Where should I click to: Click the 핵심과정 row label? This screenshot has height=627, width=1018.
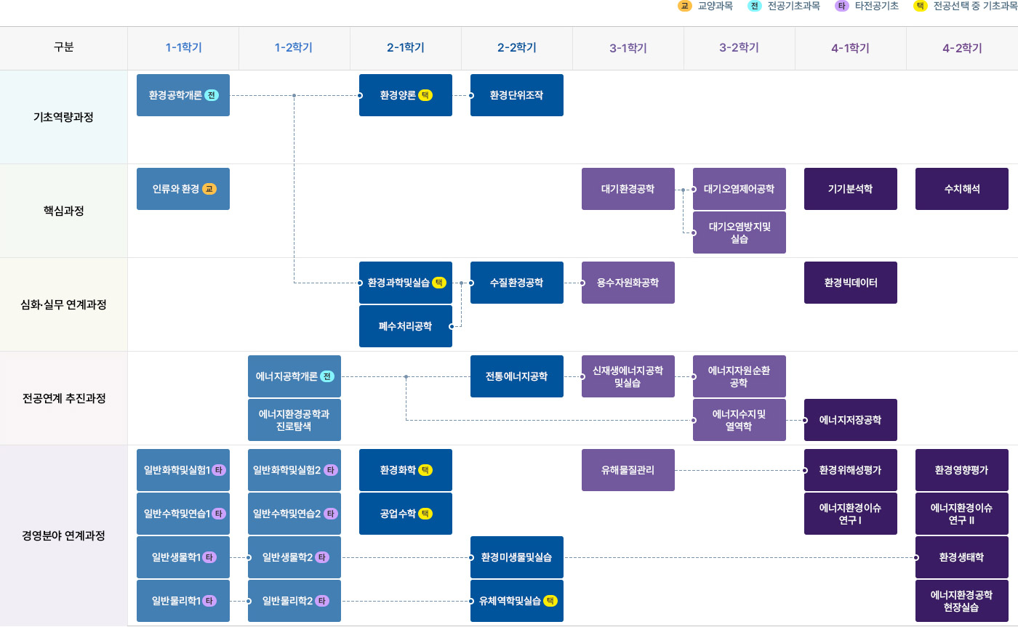63,211
